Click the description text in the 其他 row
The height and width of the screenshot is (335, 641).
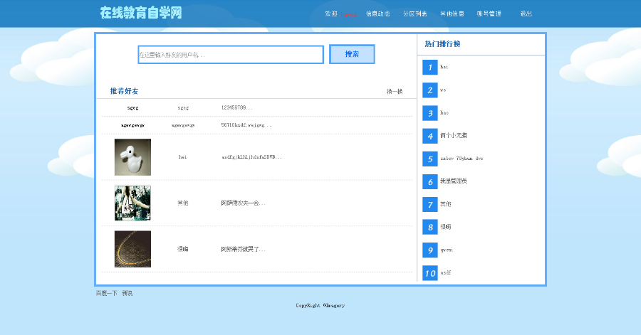point(244,203)
